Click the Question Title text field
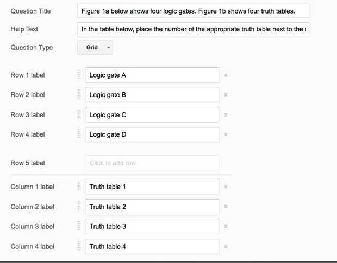337x263 pixels. coord(194,11)
